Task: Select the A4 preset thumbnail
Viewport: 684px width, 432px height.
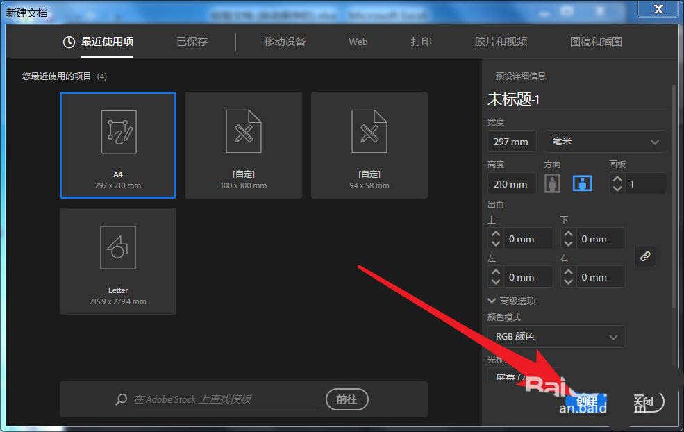Action: pyautogui.click(x=118, y=144)
